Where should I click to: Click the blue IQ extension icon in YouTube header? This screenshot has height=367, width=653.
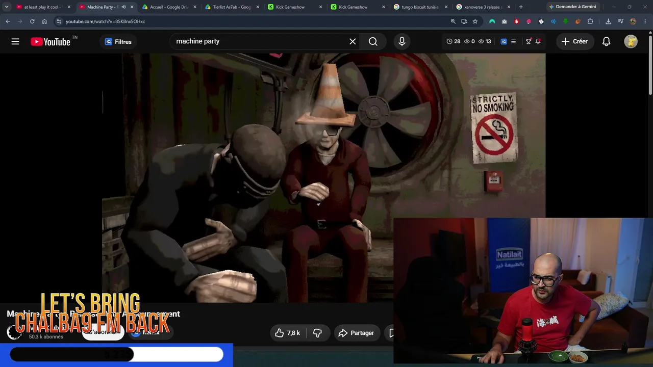(x=504, y=42)
